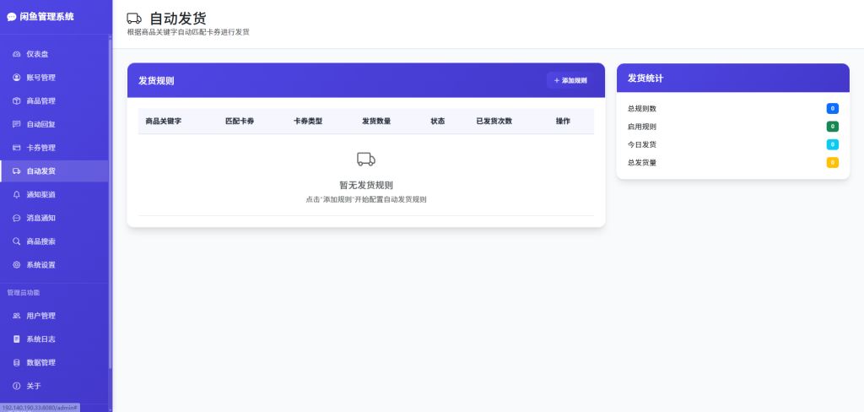The height and width of the screenshot is (412, 864).
Task: Open 商品管理 in the sidebar
Action: pos(54,101)
